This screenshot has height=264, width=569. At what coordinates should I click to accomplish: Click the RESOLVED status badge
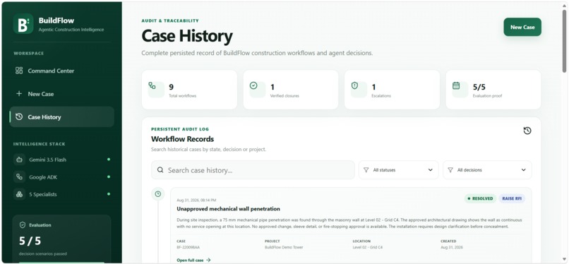pos(480,198)
